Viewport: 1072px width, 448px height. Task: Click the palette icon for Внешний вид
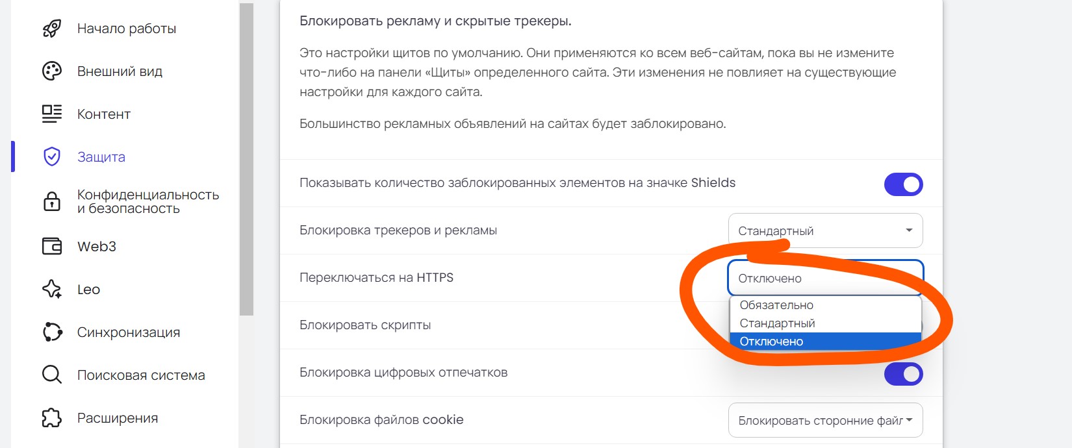click(x=52, y=71)
